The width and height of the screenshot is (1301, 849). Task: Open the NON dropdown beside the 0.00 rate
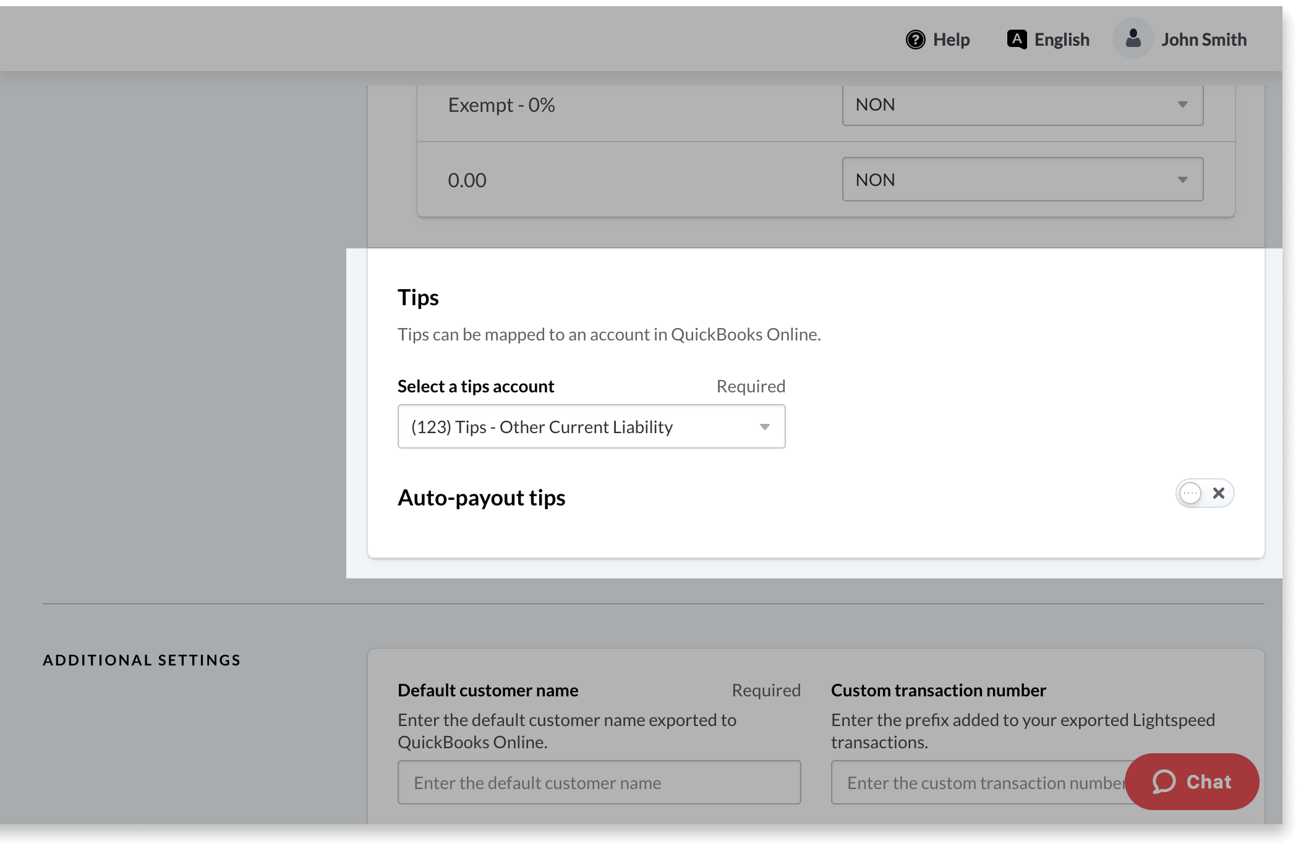point(1022,179)
